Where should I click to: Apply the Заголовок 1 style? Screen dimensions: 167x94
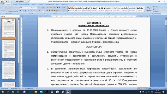tap(86, 9)
